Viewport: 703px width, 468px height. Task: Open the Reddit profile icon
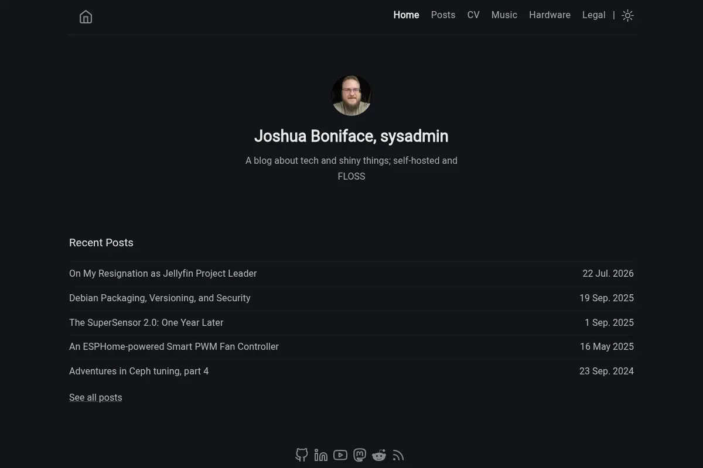[x=379, y=455]
